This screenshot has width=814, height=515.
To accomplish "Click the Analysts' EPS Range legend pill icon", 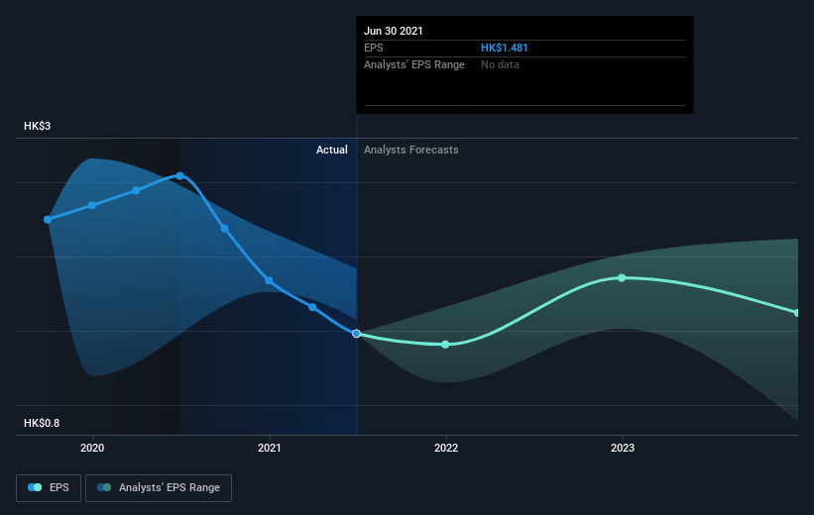I will point(104,487).
